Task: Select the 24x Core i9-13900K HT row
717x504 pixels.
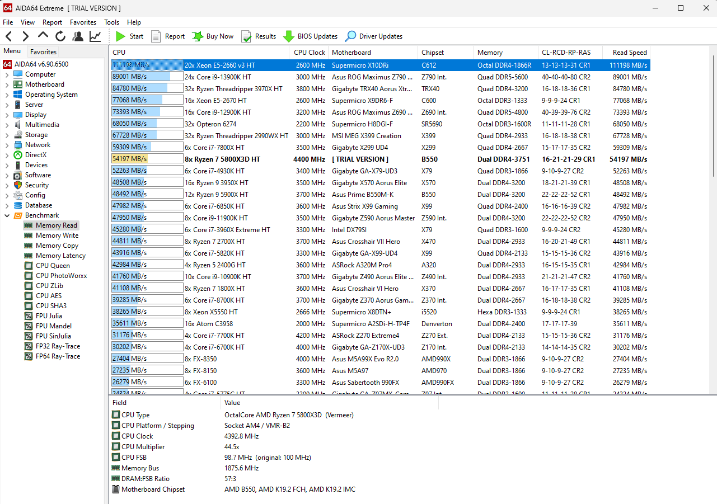Action: click(x=381, y=77)
